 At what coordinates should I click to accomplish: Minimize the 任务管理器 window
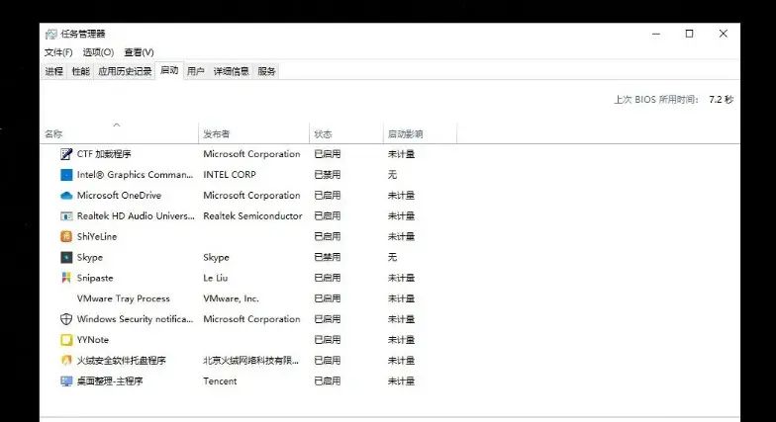click(656, 34)
